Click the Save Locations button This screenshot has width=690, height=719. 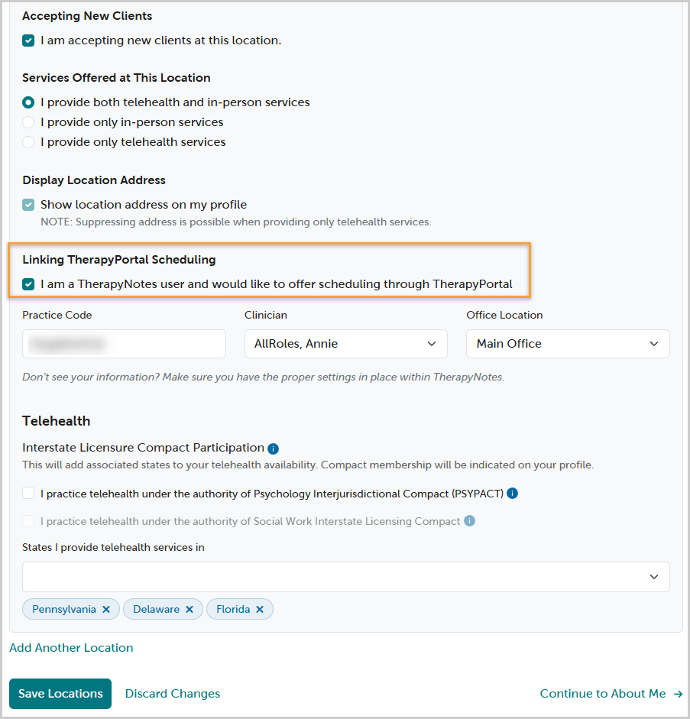pos(60,694)
